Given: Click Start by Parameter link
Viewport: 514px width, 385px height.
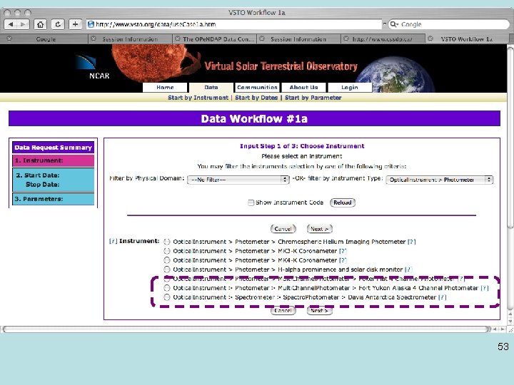Looking at the screenshot, I should pyautogui.click(x=313, y=98).
